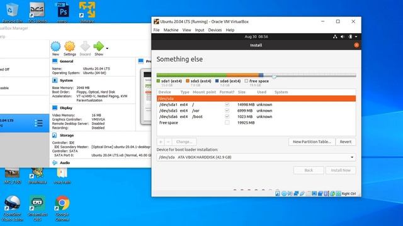403x226 pixels.
Task: Open the Help menu in VM window
Action: [230, 30]
